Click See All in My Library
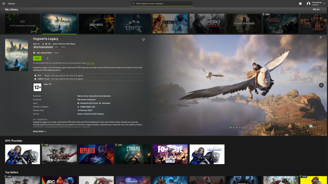This screenshot has height=184, width=328. pos(316,10)
